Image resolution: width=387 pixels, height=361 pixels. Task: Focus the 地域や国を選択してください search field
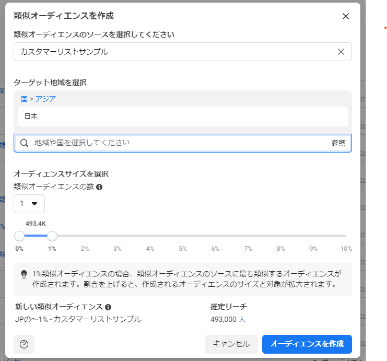pyautogui.click(x=183, y=143)
